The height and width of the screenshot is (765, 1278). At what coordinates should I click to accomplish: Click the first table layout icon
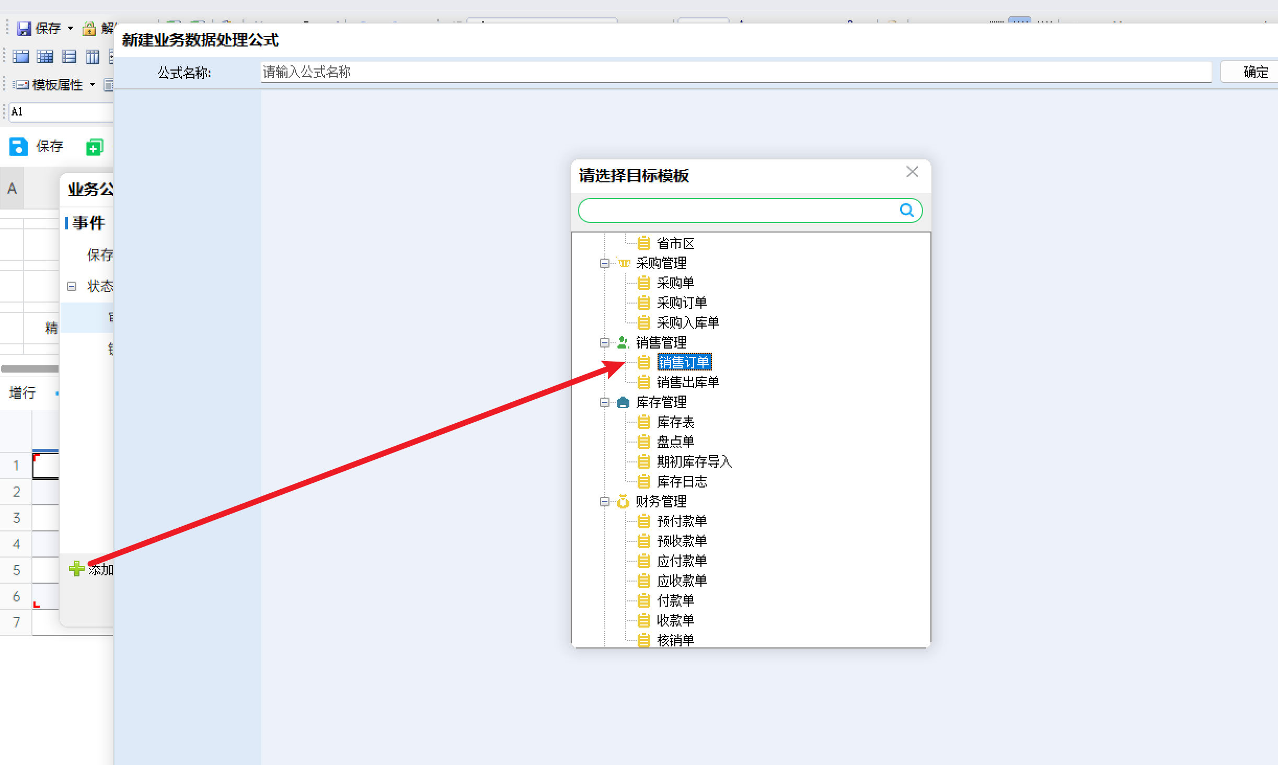point(21,56)
